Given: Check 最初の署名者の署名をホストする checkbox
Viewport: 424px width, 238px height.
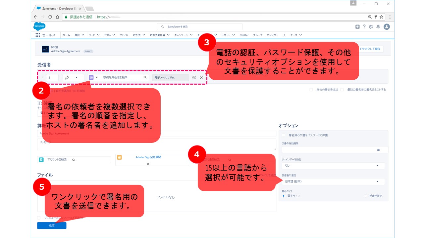Looking at the screenshot, I should click(x=342, y=90).
